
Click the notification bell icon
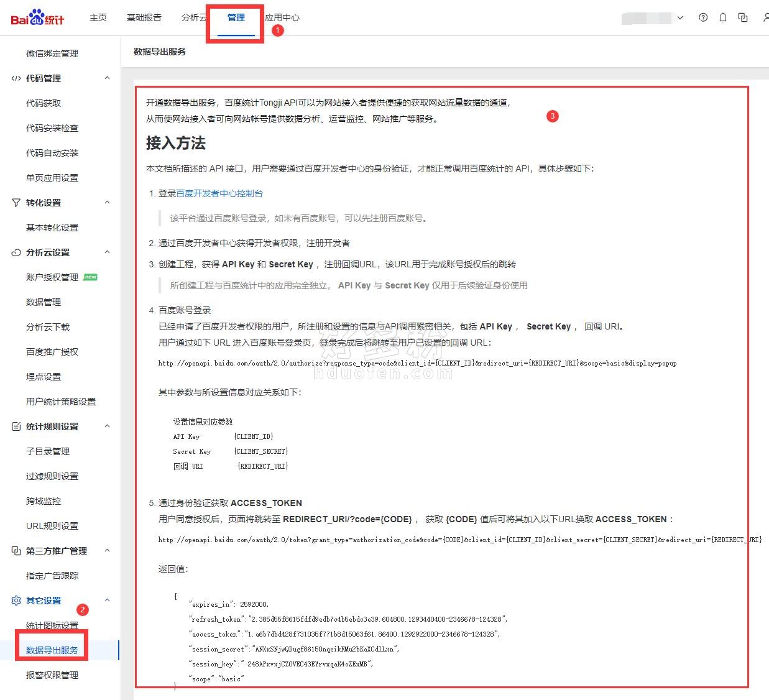[x=723, y=17]
